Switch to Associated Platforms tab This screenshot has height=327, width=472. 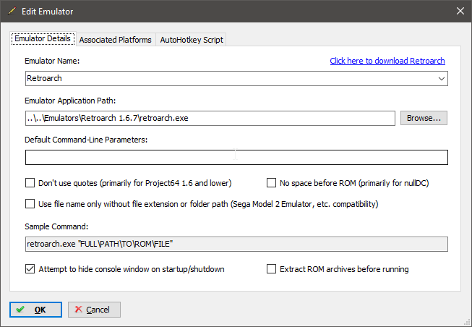coord(116,40)
